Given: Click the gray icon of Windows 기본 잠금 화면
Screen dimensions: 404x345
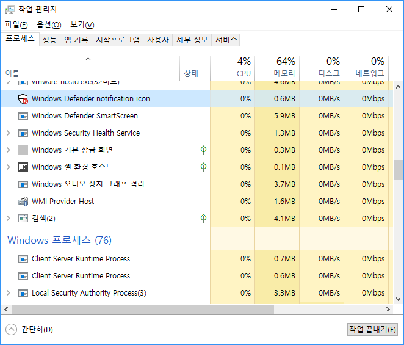Looking at the screenshot, I should coord(23,150).
